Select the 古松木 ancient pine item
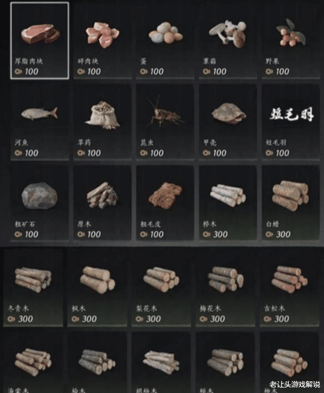 click(290, 288)
